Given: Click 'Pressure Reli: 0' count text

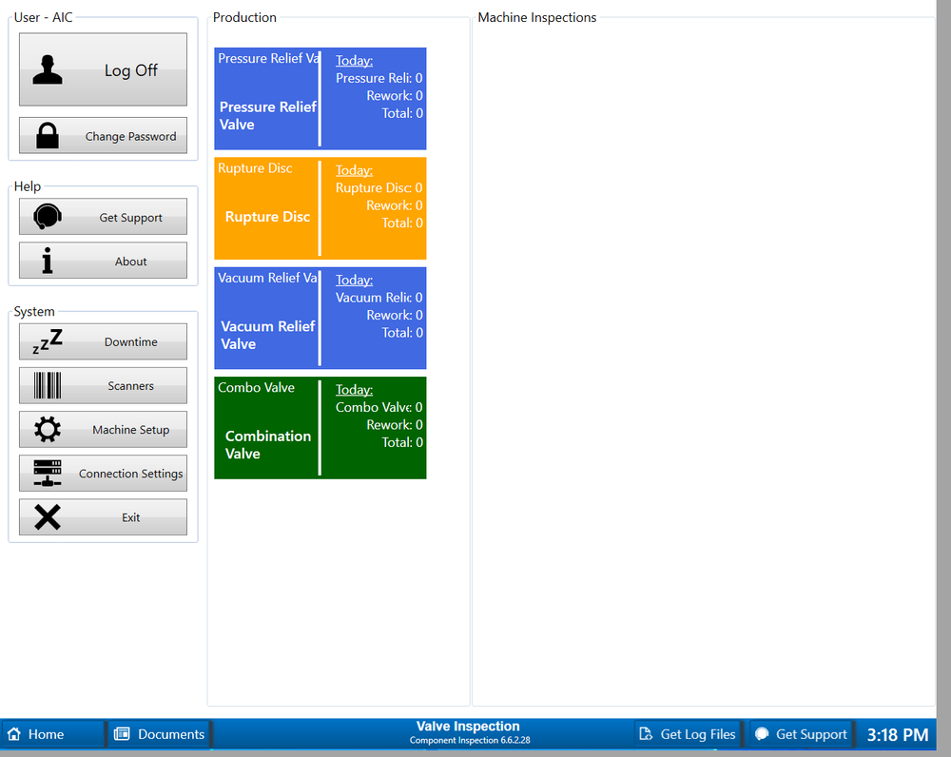Looking at the screenshot, I should coord(379,78).
